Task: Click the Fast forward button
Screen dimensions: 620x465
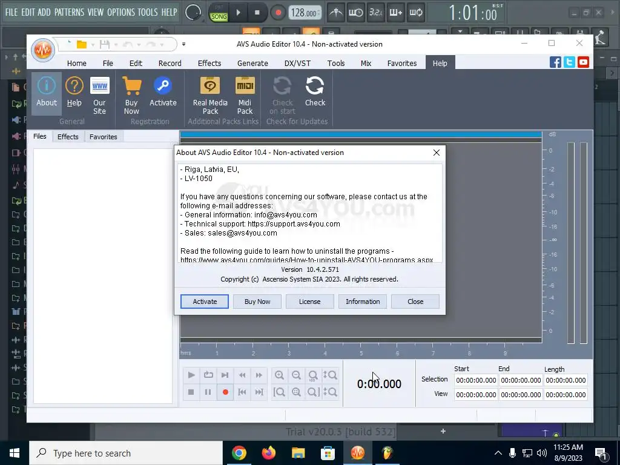Action: (259, 375)
